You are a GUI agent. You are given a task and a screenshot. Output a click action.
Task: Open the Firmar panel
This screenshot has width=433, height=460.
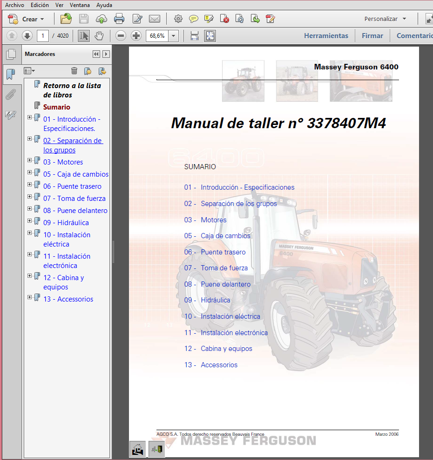click(x=372, y=36)
